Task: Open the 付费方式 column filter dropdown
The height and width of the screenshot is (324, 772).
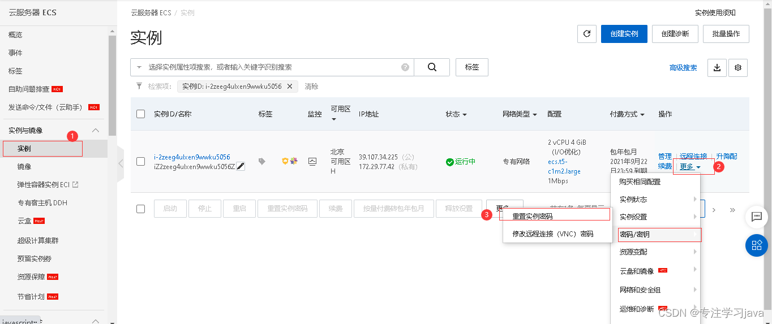Action: click(642, 114)
